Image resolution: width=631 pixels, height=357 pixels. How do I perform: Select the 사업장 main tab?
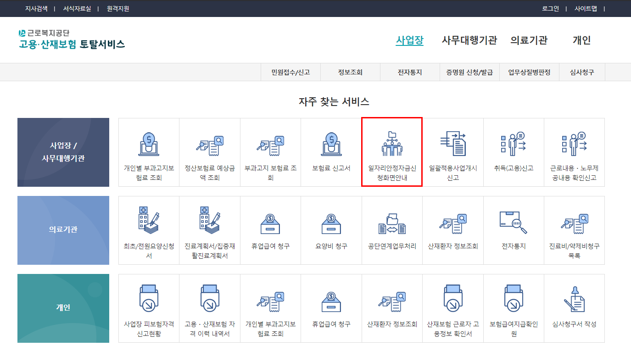point(409,40)
